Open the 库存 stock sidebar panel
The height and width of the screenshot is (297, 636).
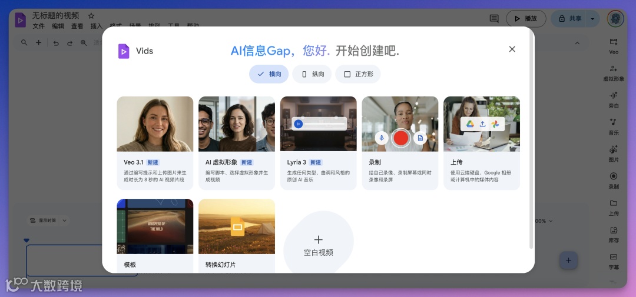point(613,235)
